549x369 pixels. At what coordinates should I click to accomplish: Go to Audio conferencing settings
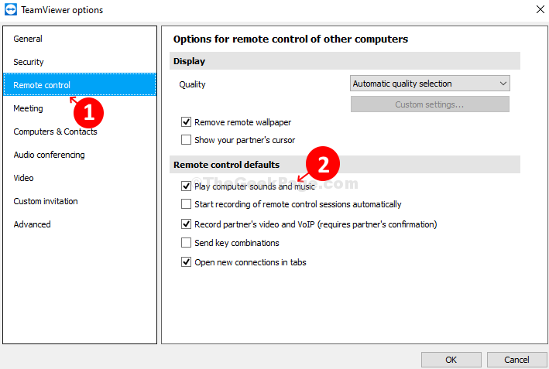[x=80, y=155]
